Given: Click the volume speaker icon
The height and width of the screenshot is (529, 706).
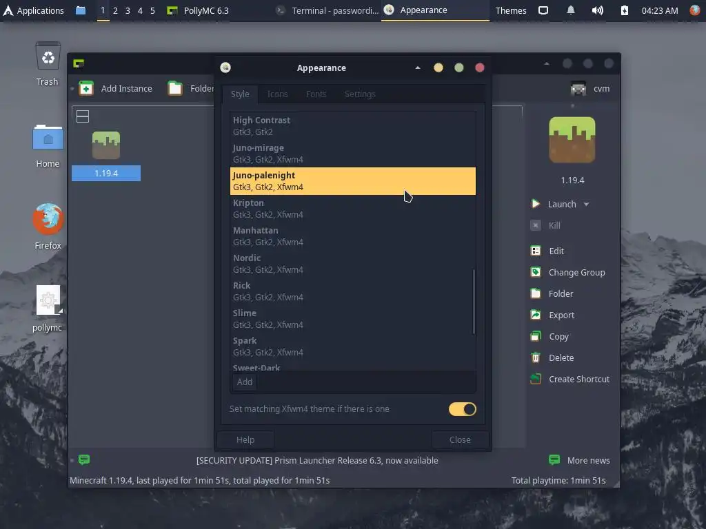Looking at the screenshot, I should [598, 10].
